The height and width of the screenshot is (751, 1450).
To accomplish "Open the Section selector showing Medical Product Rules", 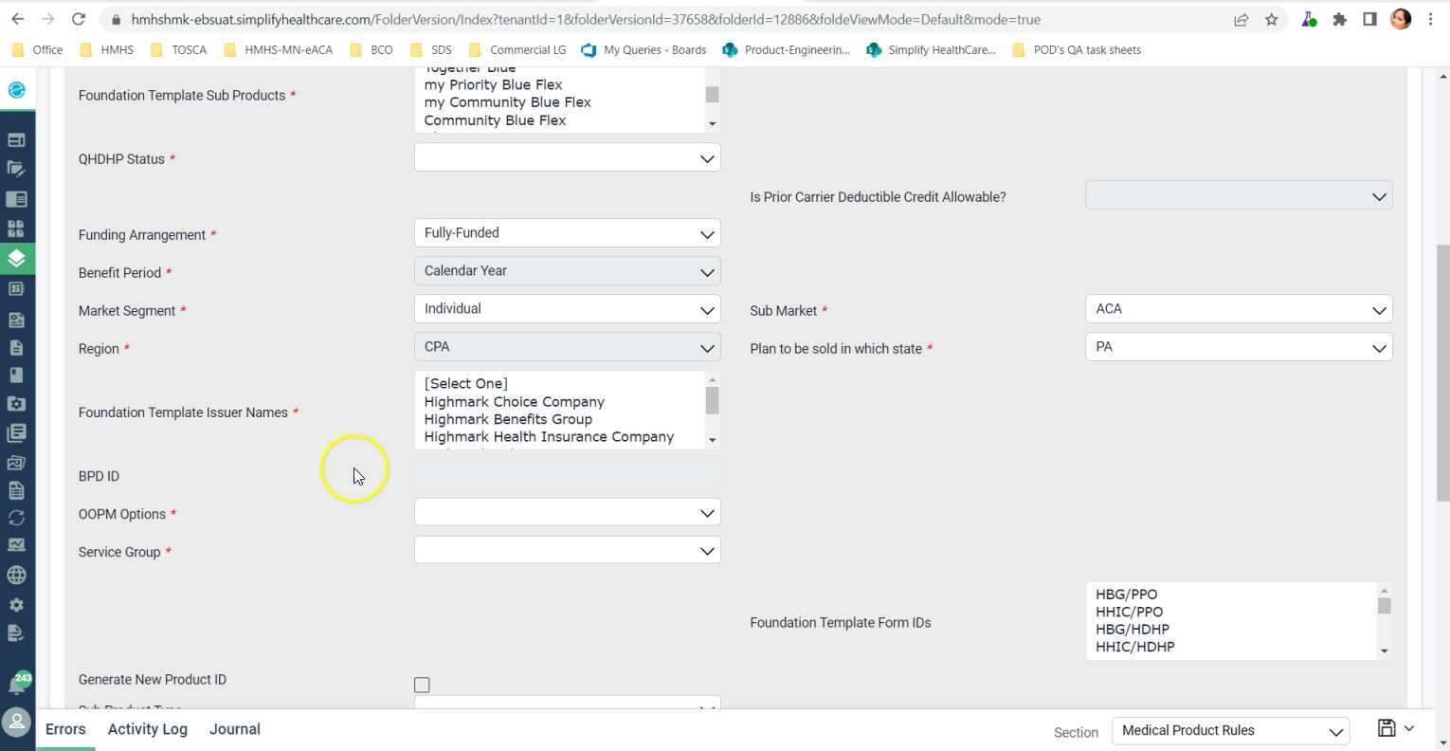I will click(x=1229, y=731).
